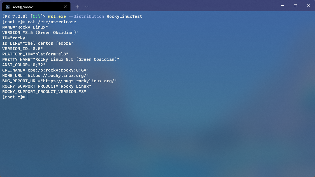Screen dimensions: 315x177
Task: Close the Windows Terminal window
Action: coord(308,6)
